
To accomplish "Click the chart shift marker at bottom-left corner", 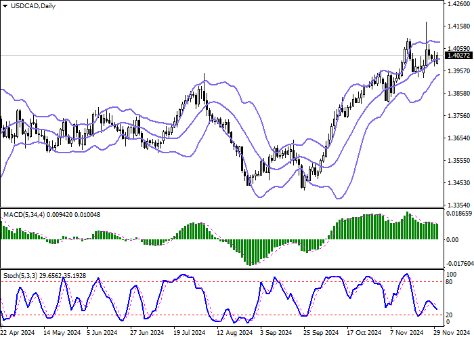I will (x=2, y=325).
